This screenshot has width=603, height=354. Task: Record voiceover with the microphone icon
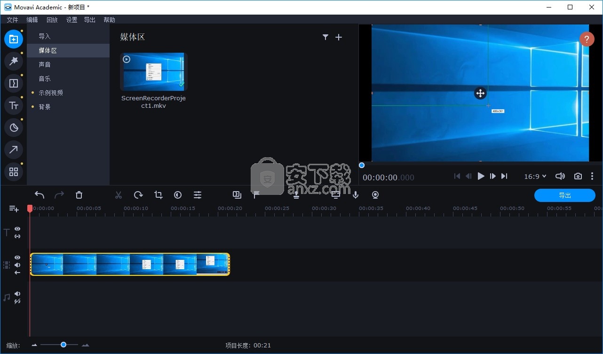point(356,195)
